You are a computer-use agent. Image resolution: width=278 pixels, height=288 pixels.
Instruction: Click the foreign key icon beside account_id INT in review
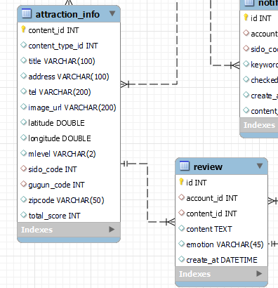coord(181,197)
